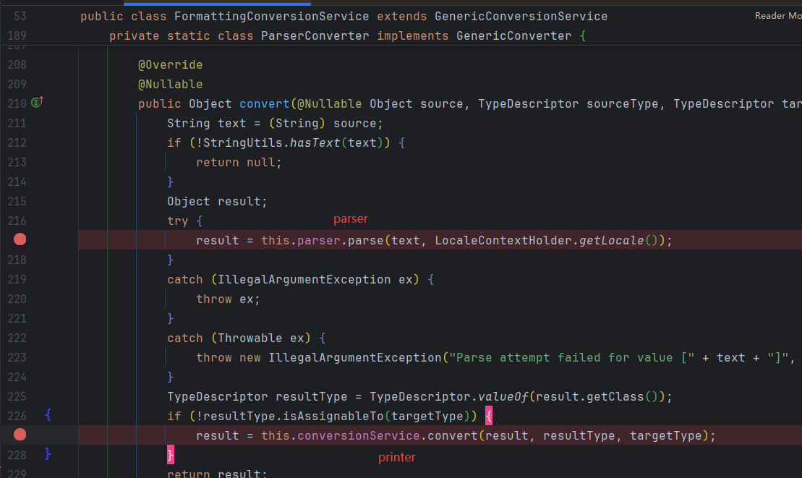Click StringUtils on line 212
This screenshot has width=802, height=478.
point(243,142)
